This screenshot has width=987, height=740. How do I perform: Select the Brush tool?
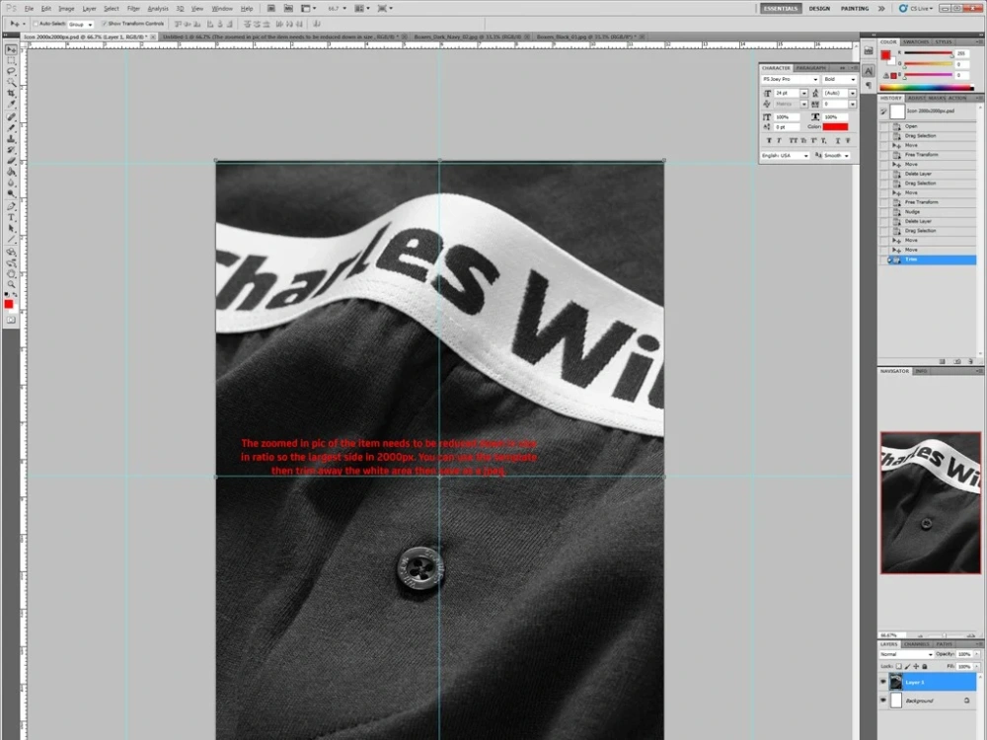coord(11,127)
